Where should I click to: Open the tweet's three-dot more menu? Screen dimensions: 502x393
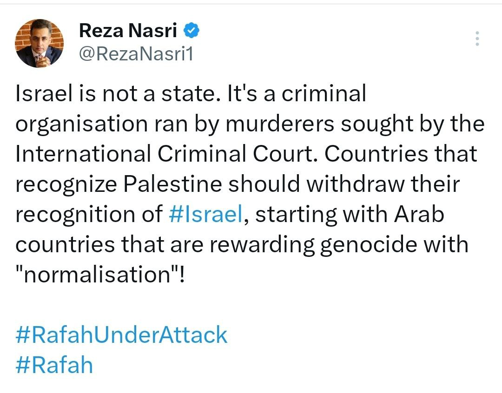coord(477,39)
